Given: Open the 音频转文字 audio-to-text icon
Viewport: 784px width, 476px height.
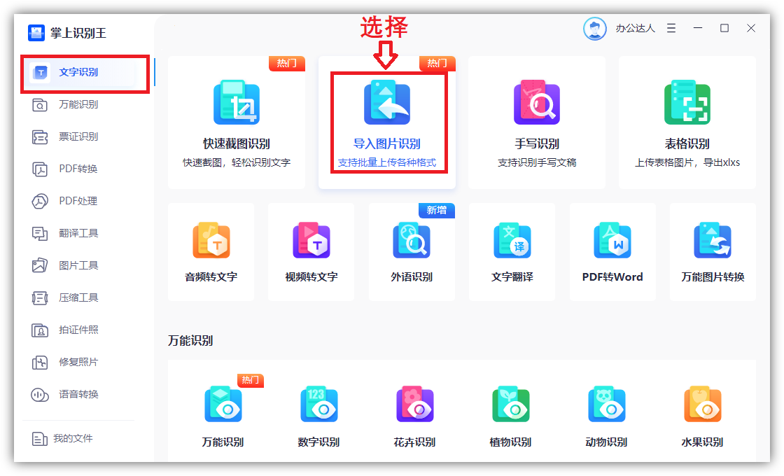Looking at the screenshot, I should tap(211, 241).
